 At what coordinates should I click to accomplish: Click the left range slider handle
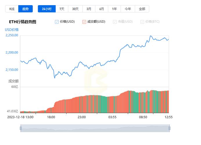(21, 128)
